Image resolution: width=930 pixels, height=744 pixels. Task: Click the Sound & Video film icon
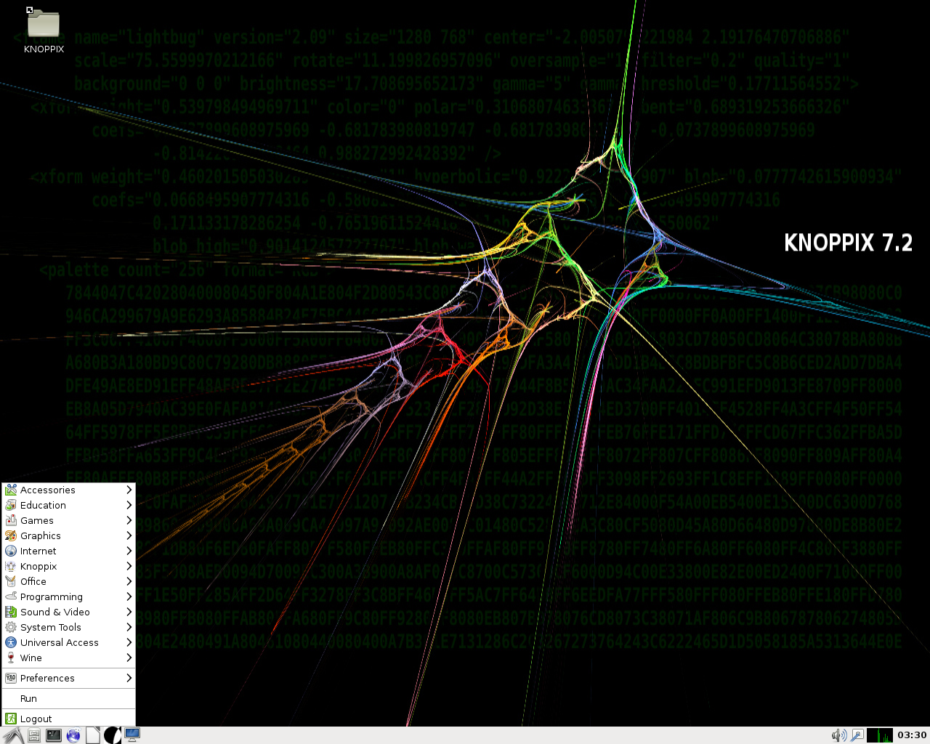coord(11,612)
